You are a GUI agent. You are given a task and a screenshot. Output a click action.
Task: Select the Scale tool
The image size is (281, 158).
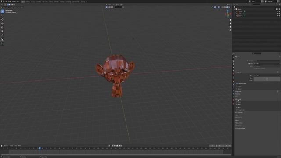[x=2, y=27]
